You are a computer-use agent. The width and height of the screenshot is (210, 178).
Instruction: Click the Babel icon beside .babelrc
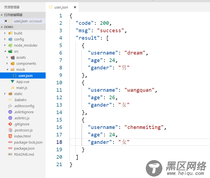[x=10, y=99]
